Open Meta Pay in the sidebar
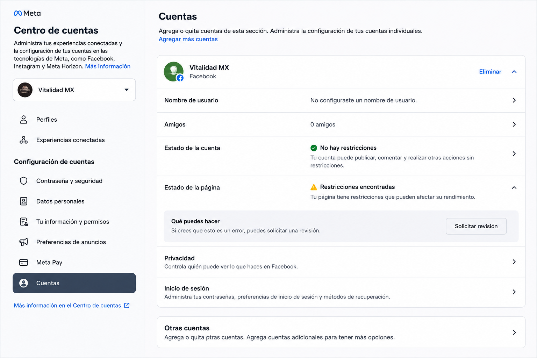This screenshot has width=537, height=358. tap(74, 262)
